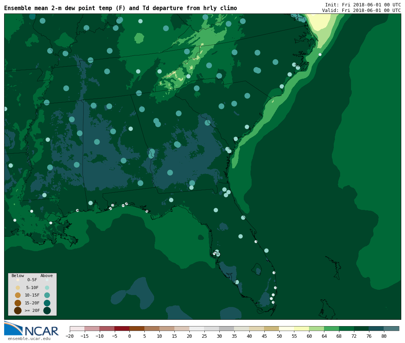Click the '5-10F' legend label
405x343 pixels.
[32, 288]
